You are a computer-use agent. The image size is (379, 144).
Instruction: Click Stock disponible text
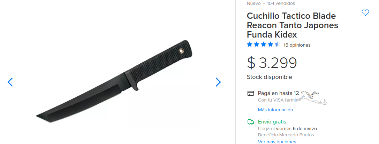269,77
